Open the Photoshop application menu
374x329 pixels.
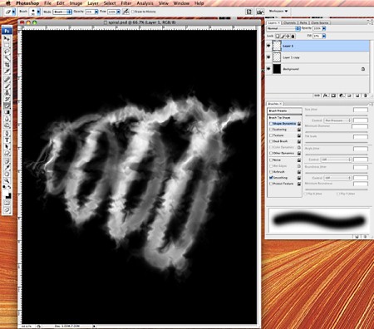(27, 3)
